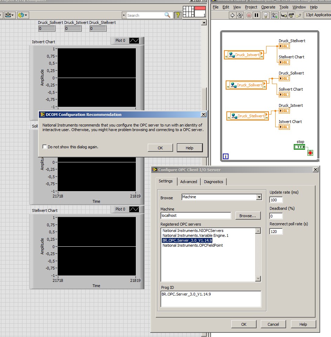Viewport: 331px width, 337px height.
Task: Click the loop iteration 'i' terminal
Action: [226, 156]
